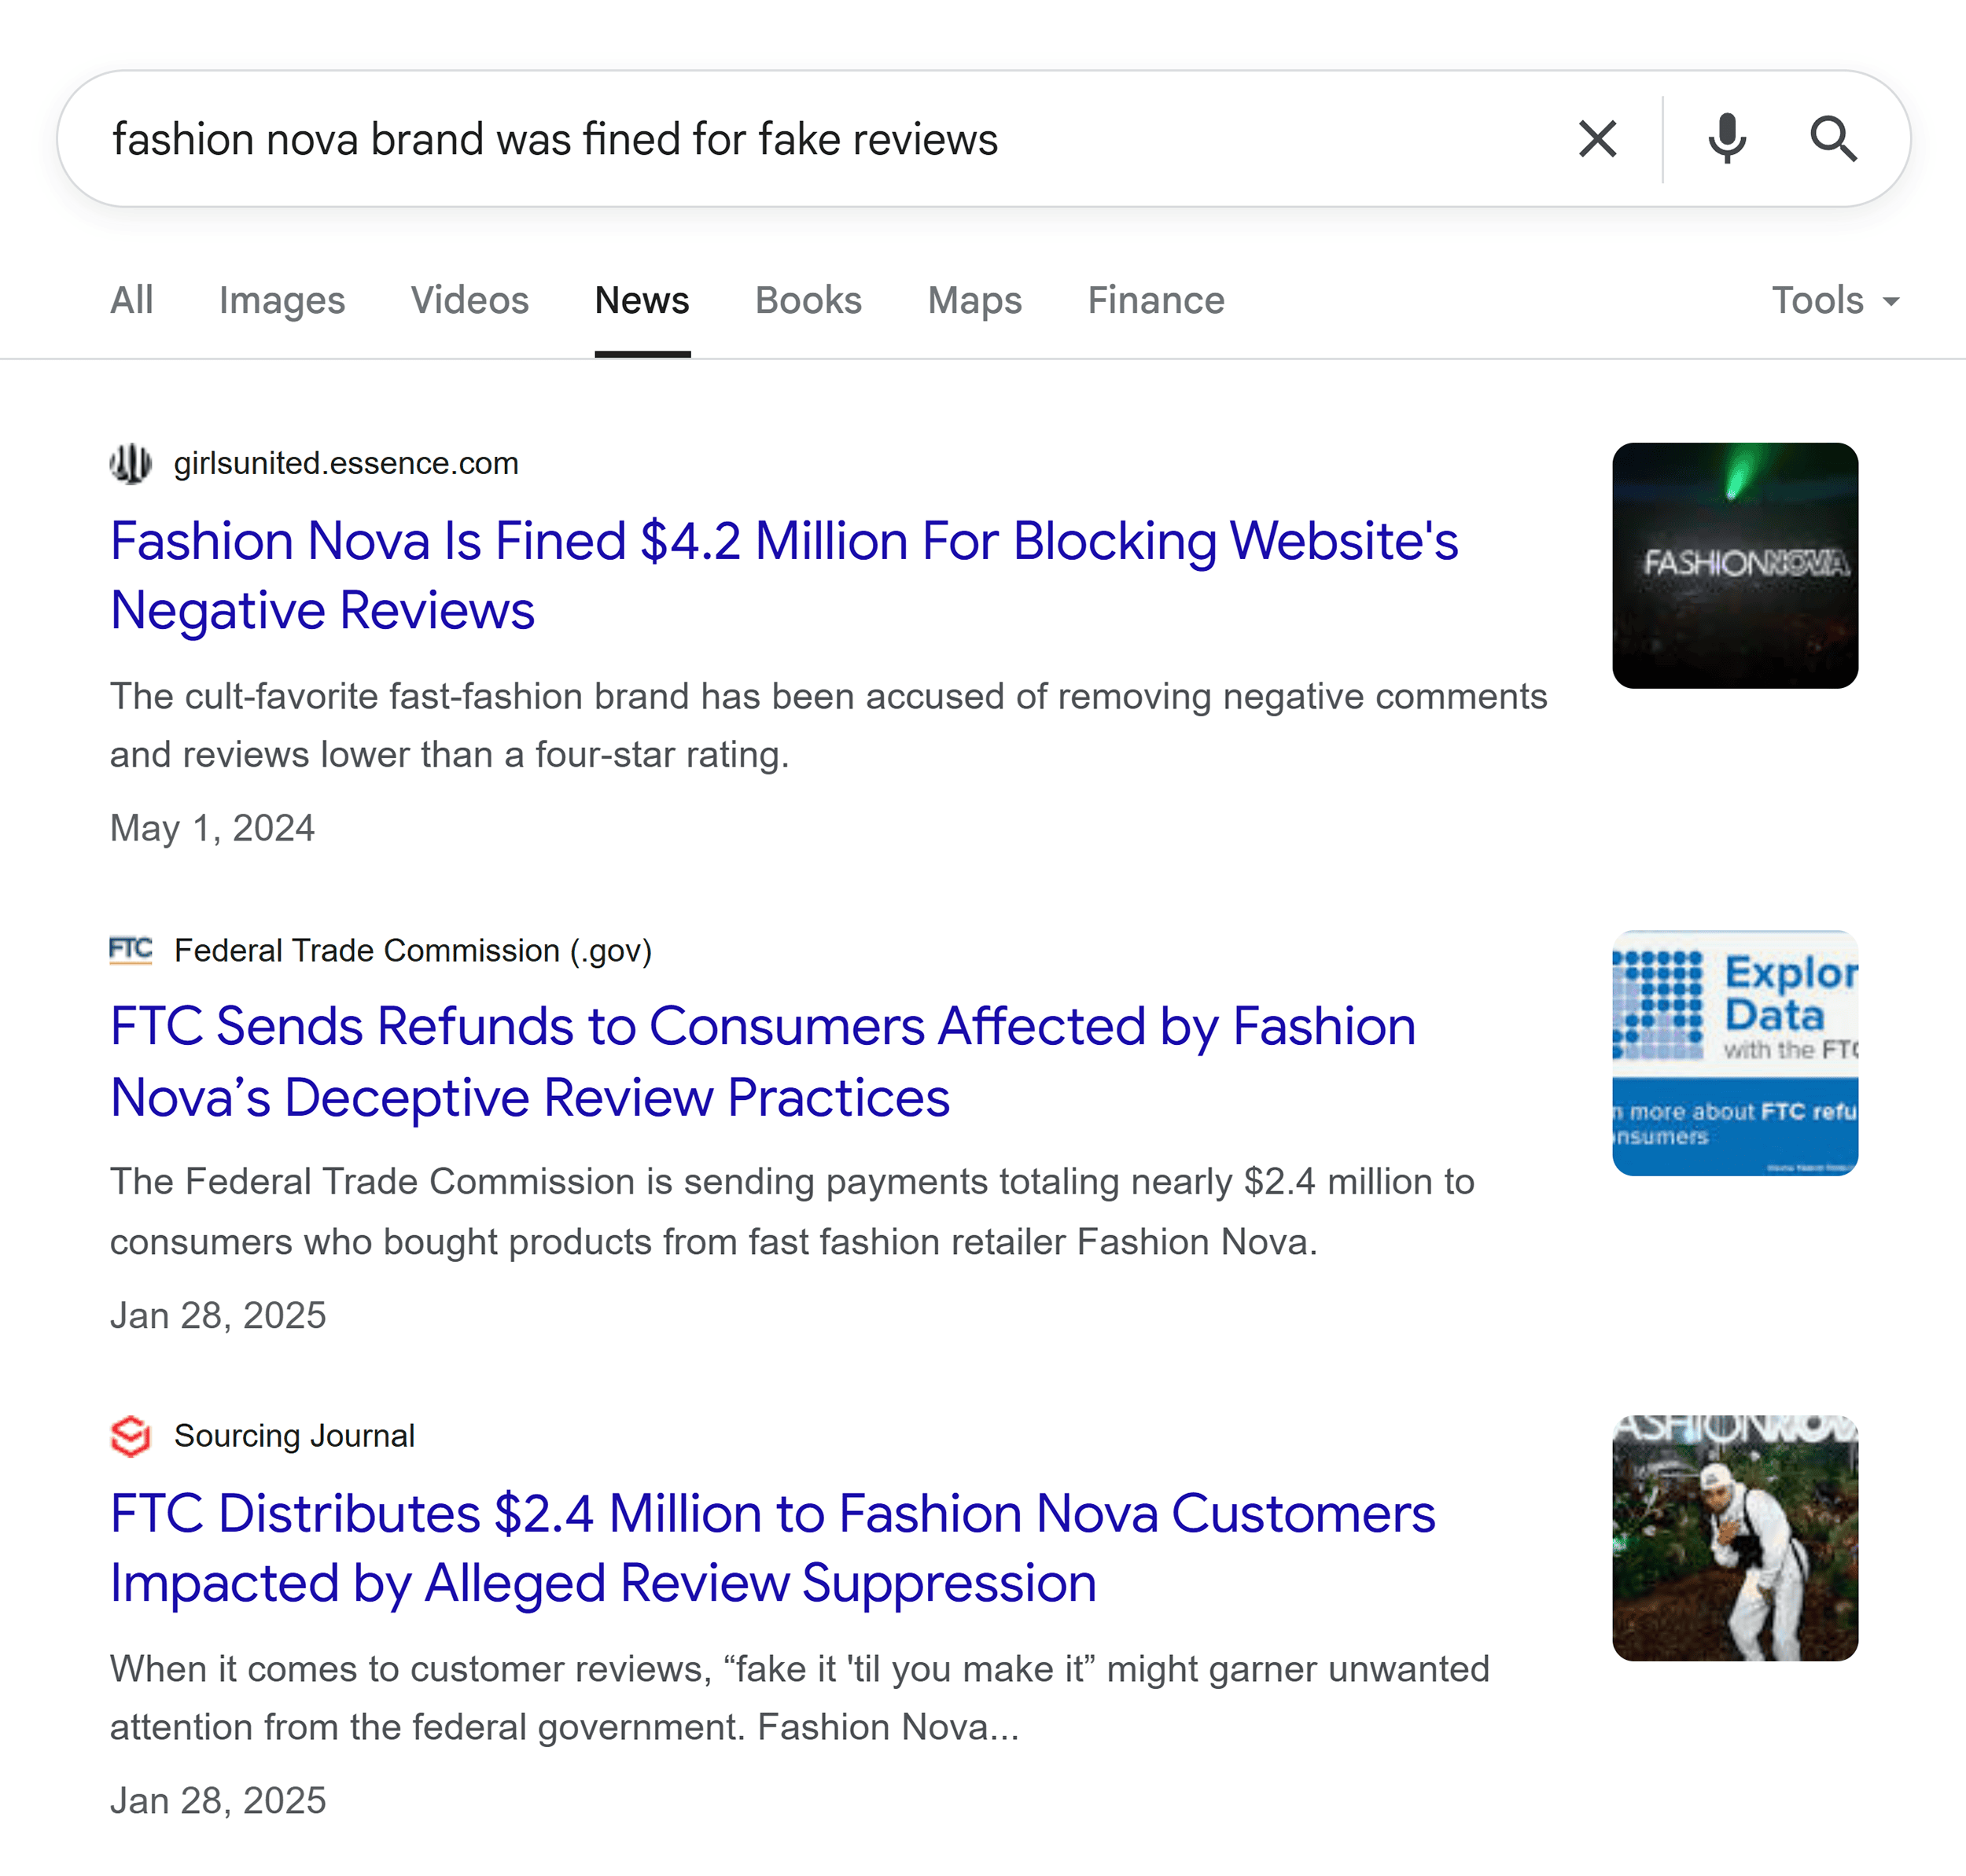Click the Fashion Nova logo thumbnail
The height and width of the screenshot is (1876, 1966).
pos(1735,566)
